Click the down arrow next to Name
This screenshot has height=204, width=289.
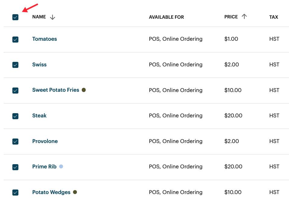[x=52, y=17]
